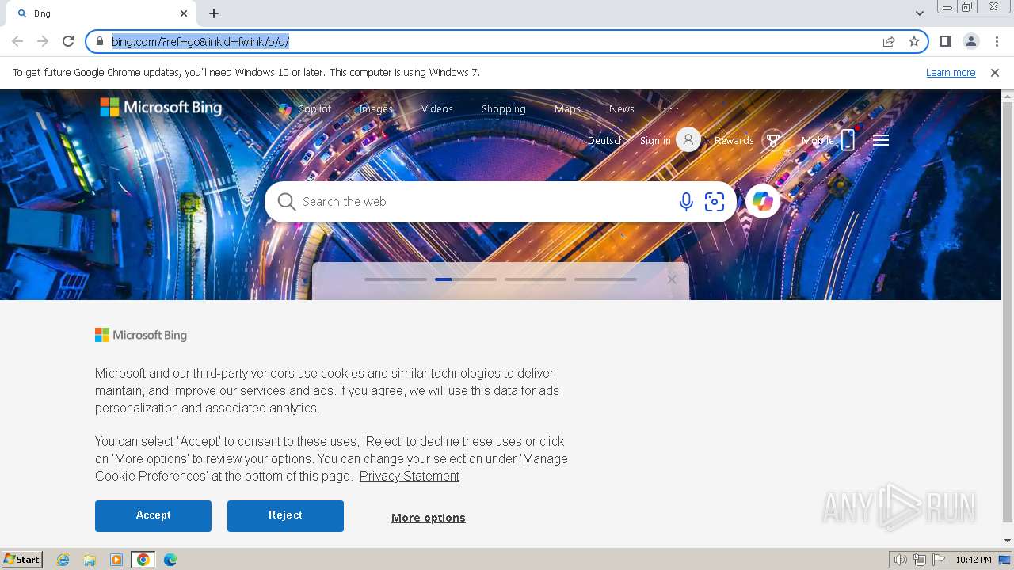Bookmark this tab with the star

pos(914,41)
